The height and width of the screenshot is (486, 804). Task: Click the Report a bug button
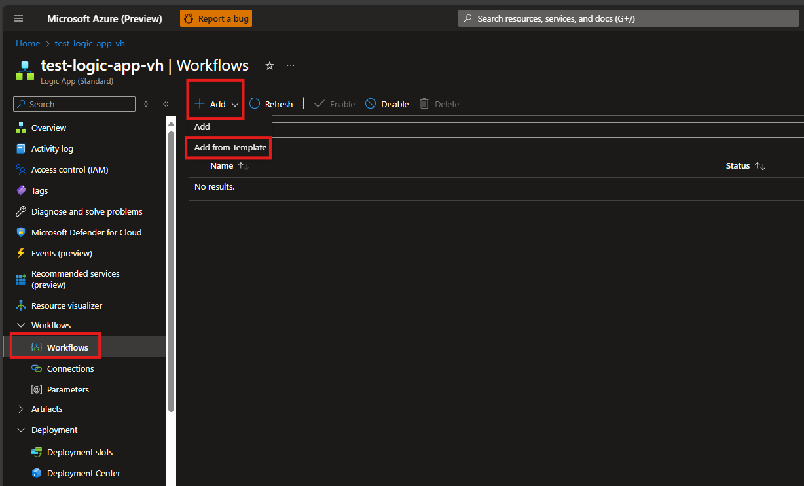pos(216,18)
